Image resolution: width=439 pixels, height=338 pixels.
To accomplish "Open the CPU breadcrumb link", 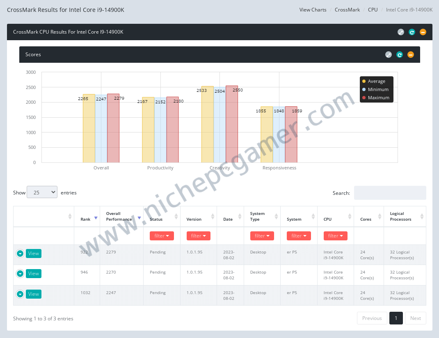I will click(x=373, y=10).
